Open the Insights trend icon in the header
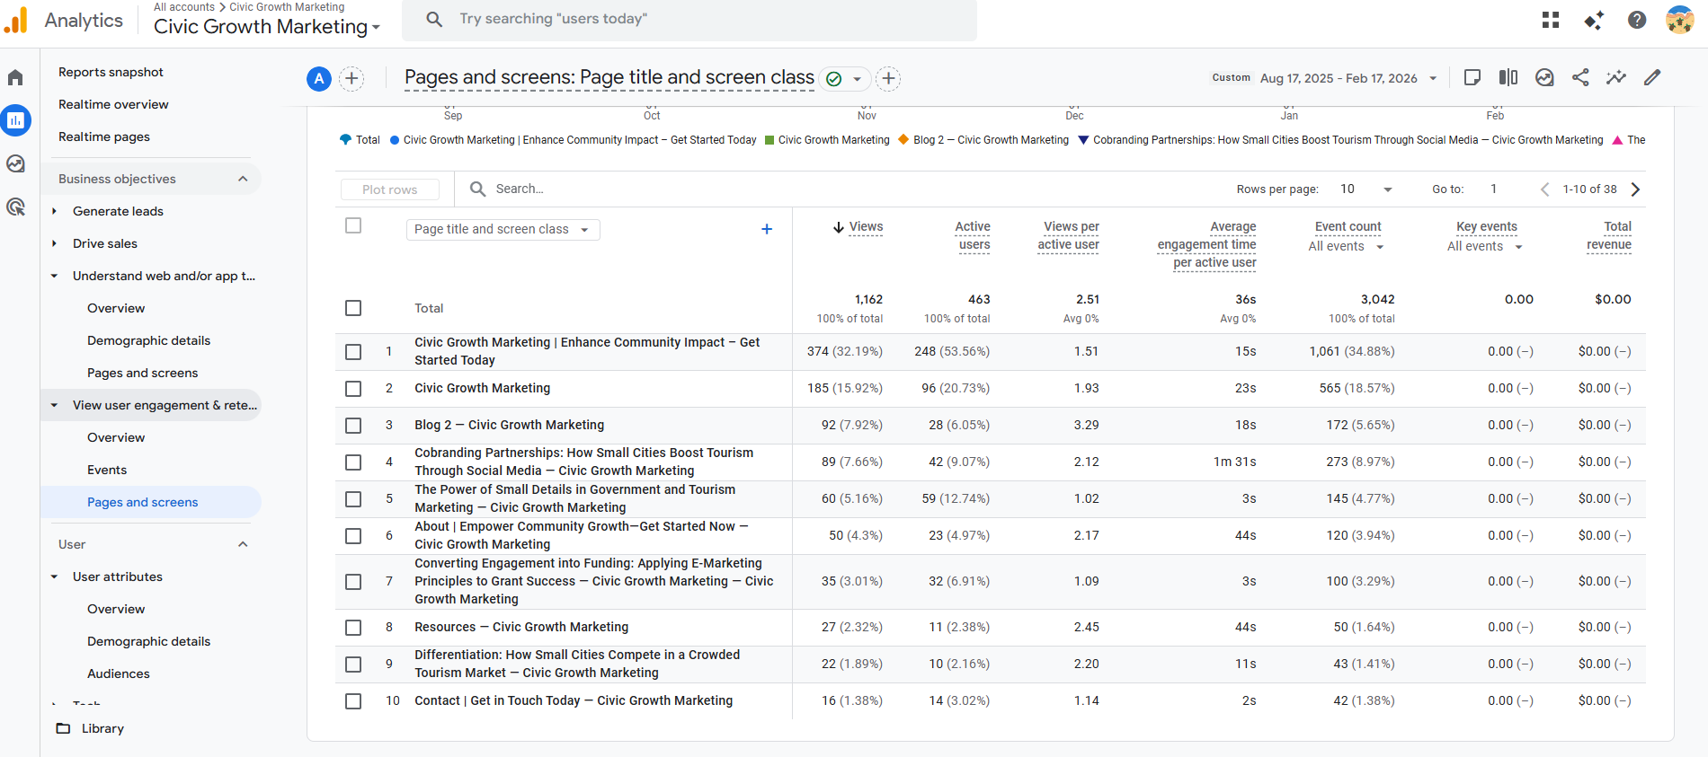The image size is (1708, 757). coord(1544,77)
